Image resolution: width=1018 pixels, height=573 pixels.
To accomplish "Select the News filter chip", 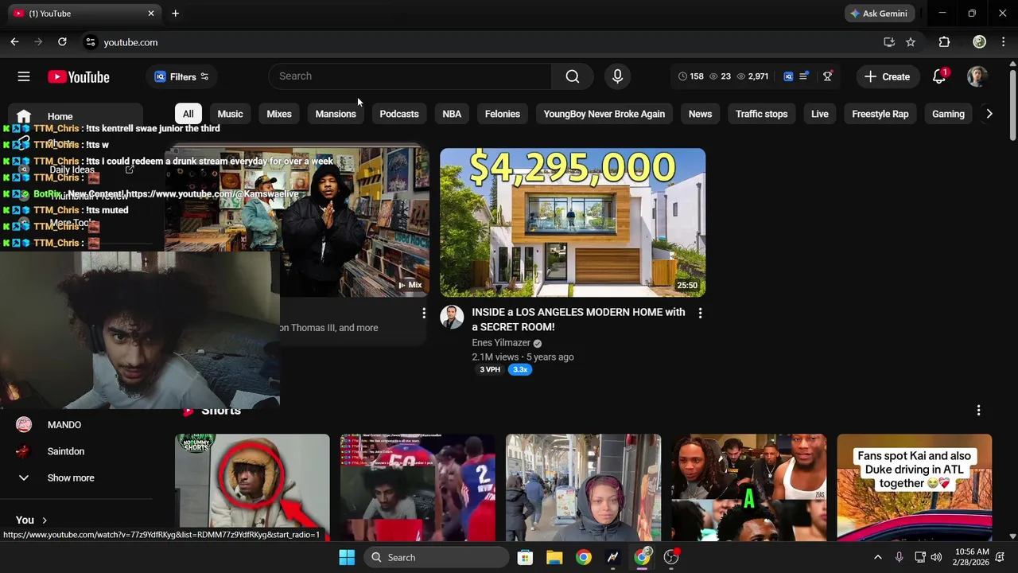I will [700, 114].
